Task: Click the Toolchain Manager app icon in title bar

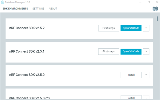Action: point(2,2)
